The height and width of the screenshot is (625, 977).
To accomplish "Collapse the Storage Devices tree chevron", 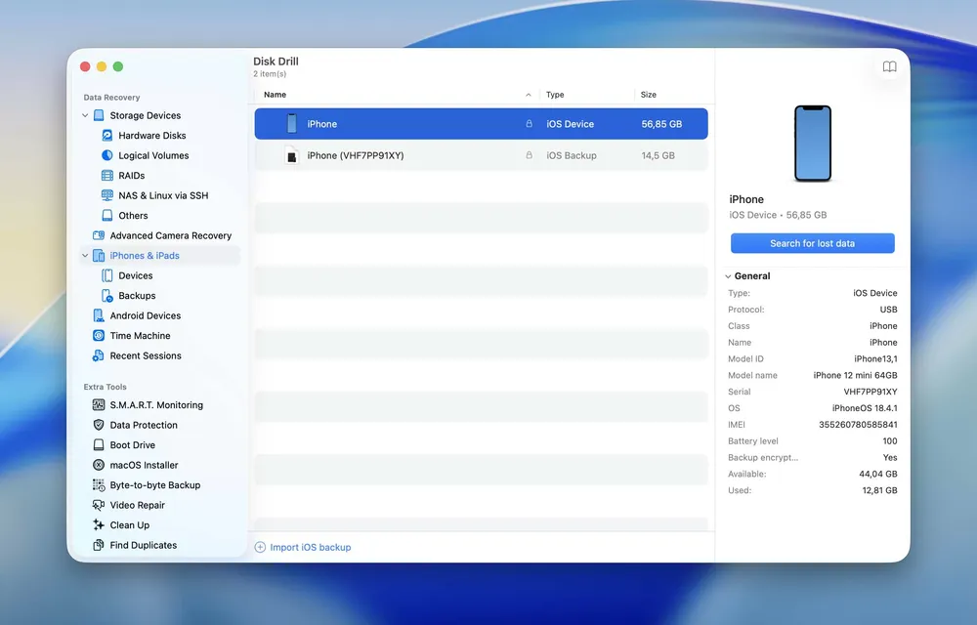I will (85, 115).
